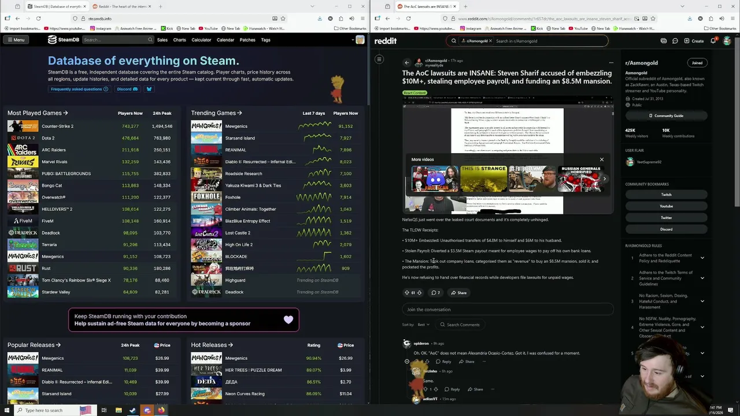Go back with the post back arrow
Screen dimensions: 740x416
(x=406, y=62)
